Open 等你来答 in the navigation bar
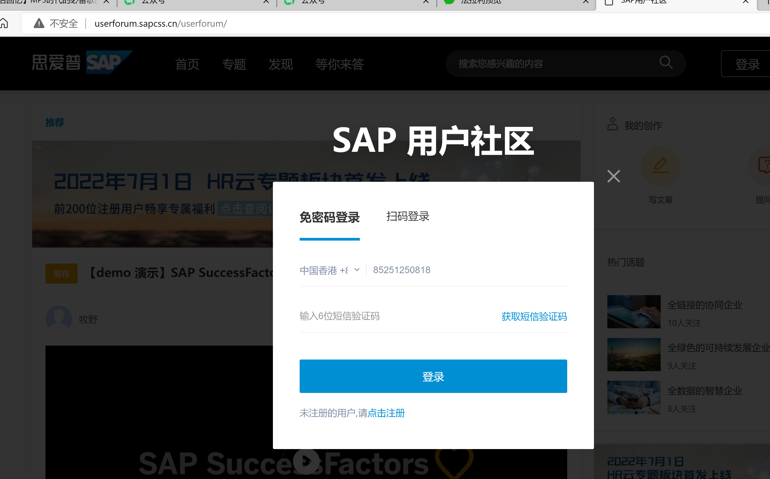Image resolution: width=770 pixels, height=479 pixels. [339, 64]
